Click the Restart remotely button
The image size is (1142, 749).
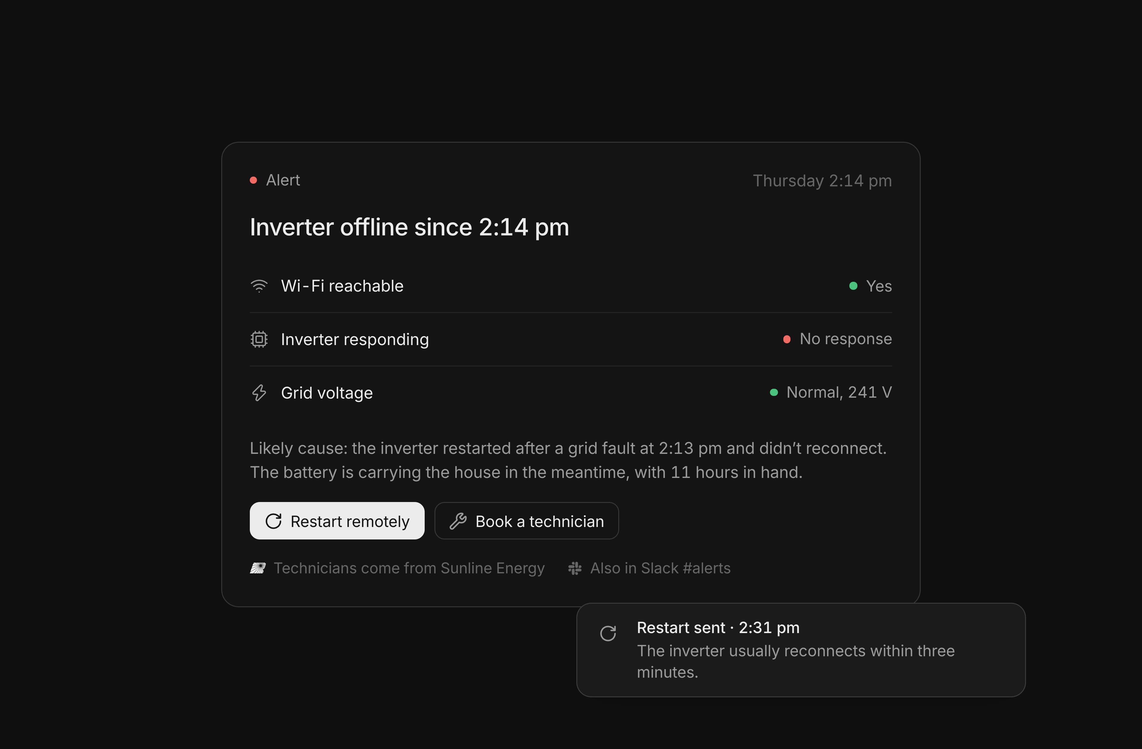tap(337, 521)
